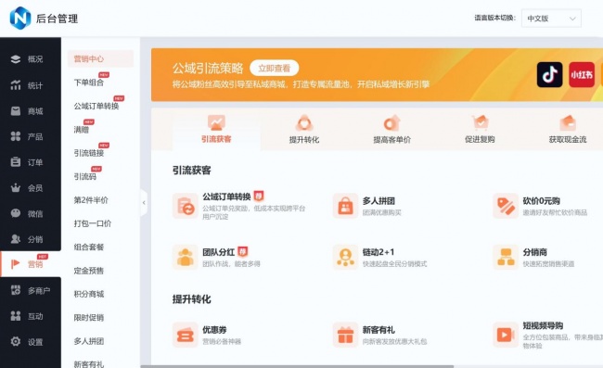This screenshot has width=603, height=368.
Task: Open 第2件半价 in the submenu
Action: tap(91, 200)
